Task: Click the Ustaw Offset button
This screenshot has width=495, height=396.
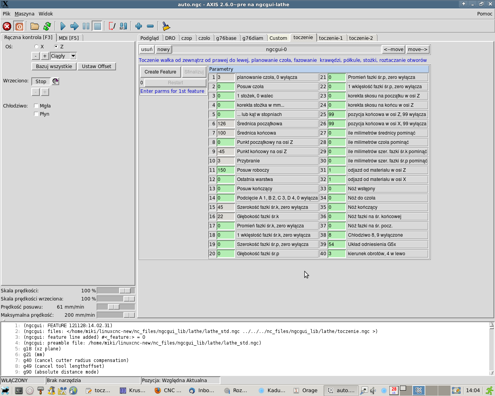Action: pos(97,67)
